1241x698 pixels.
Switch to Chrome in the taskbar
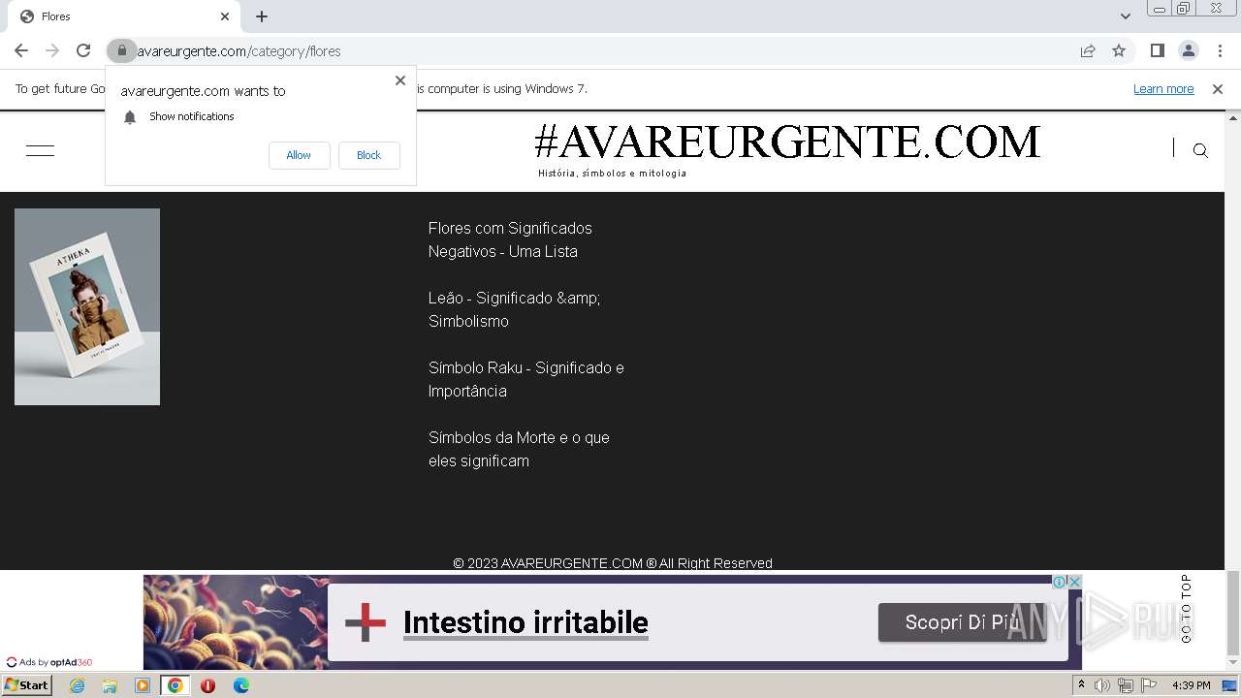[x=175, y=685]
